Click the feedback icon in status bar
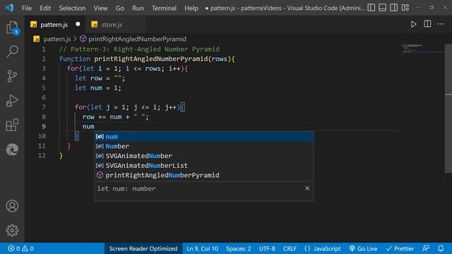This screenshot has width=452, height=254. [x=426, y=248]
